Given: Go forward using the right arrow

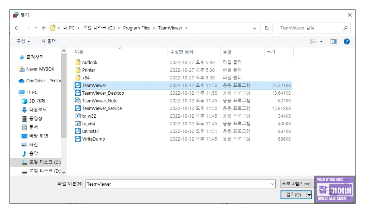Looking at the screenshot, I should 28,28.
